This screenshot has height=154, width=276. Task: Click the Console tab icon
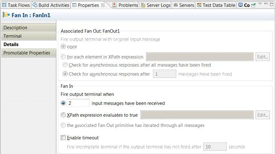[x=240, y=5]
